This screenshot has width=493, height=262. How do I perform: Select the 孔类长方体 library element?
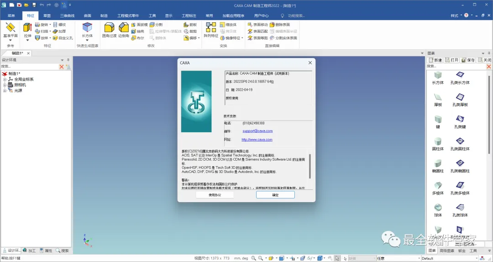(x=460, y=78)
